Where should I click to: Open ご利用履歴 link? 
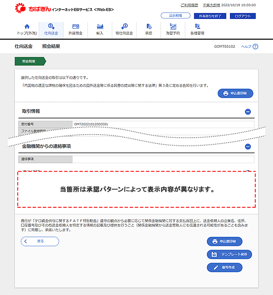pyautogui.click(x=189, y=5)
